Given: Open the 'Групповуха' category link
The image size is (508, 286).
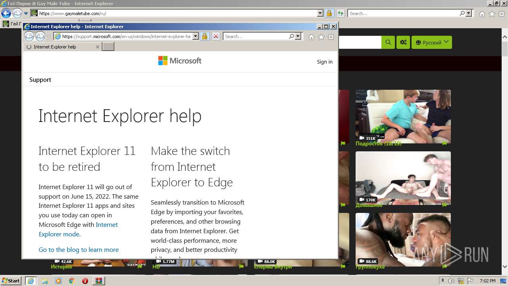Looking at the screenshot, I should (370, 267).
